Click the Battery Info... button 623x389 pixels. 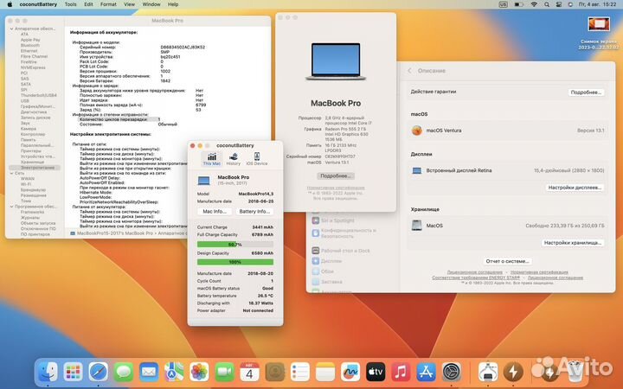(x=254, y=212)
